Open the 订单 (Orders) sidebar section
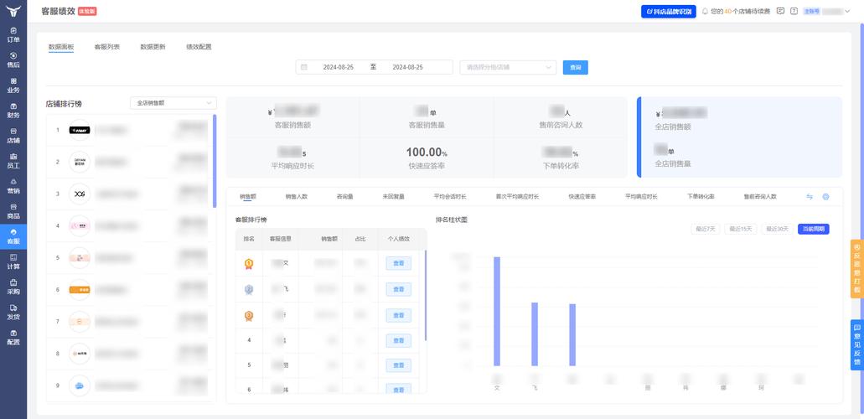This screenshot has height=419, width=864. 13,34
